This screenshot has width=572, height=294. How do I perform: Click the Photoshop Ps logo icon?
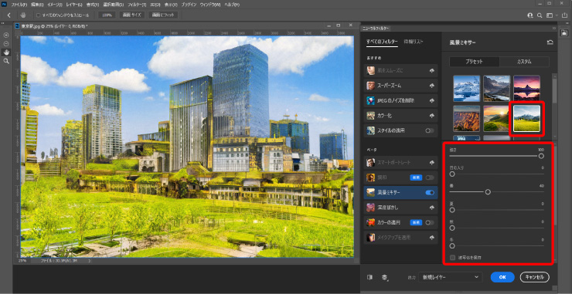pyautogui.click(x=4, y=5)
